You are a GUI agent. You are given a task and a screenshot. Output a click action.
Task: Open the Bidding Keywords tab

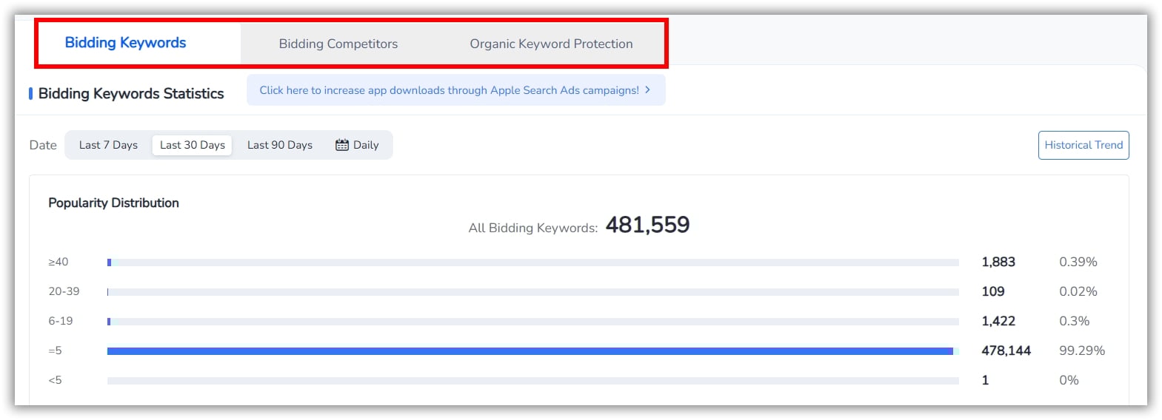(125, 43)
